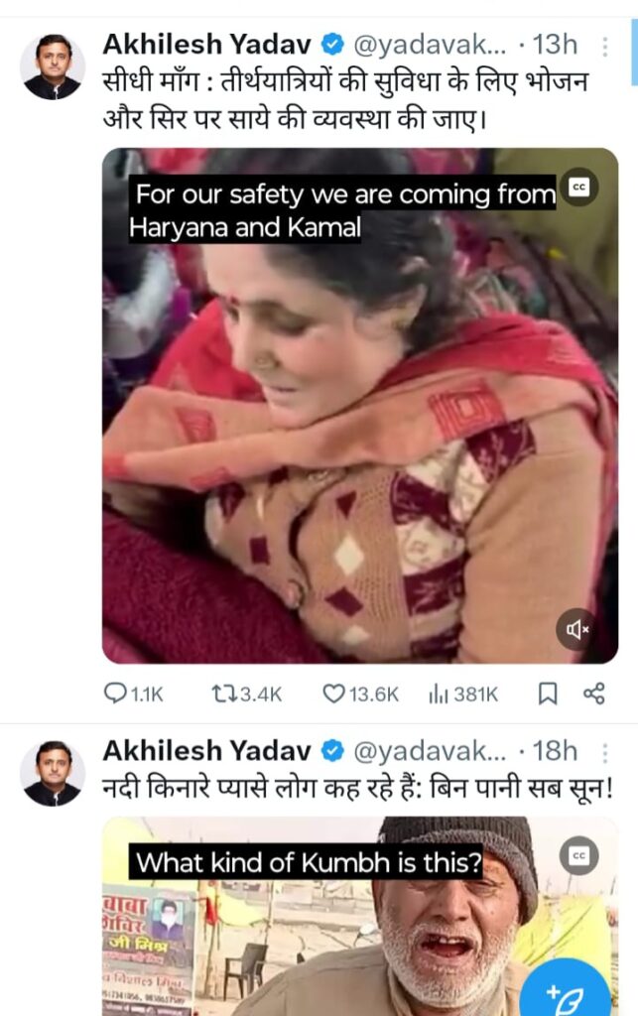Tap Akhilesh Yadav name on first tweet
The image size is (638, 1016).
206,45
